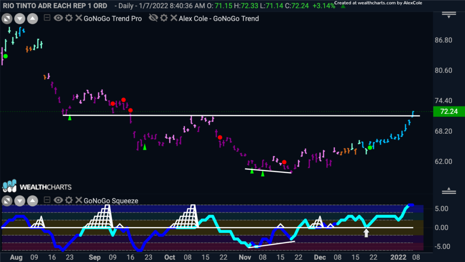Click the Dec label on time axis

(x=320, y=257)
